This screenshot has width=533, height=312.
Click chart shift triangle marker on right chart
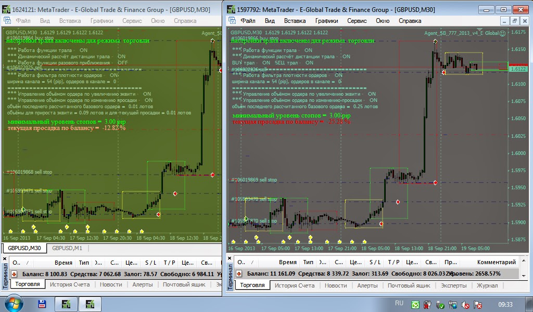pyautogui.click(x=479, y=30)
